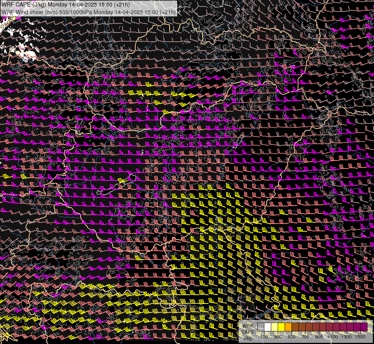Viewport: 374px width, 344px height.
Task: Pick the pale yellow 200–300 J/kg legend swatch
Action: point(275,327)
